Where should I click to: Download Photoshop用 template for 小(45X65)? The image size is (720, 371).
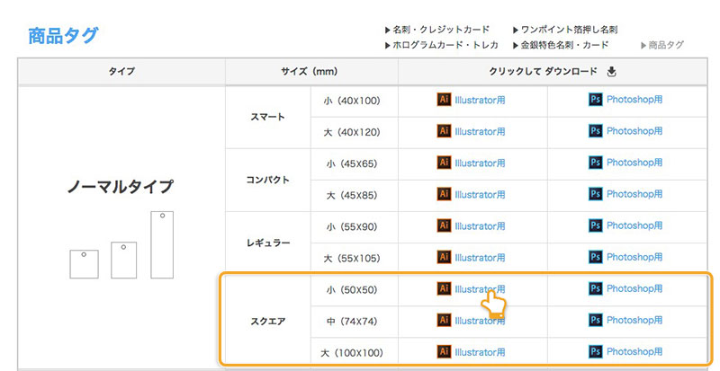click(634, 163)
